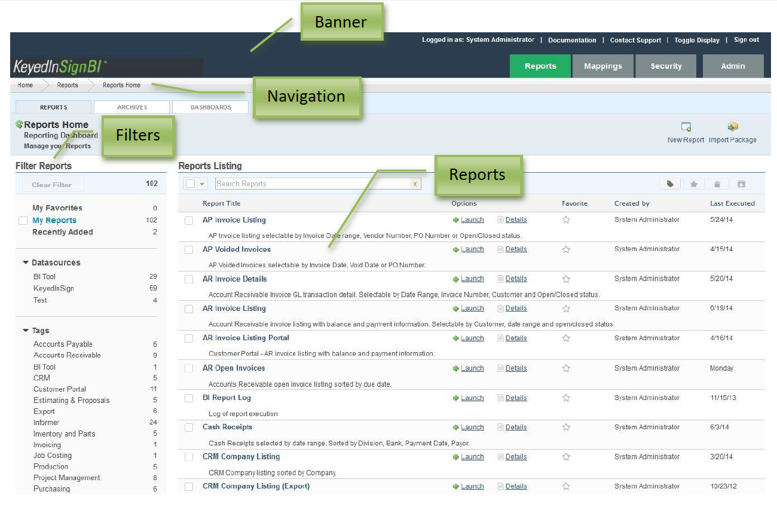Open the select-all dropdown arrow
This screenshot has height=516, width=777.
tap(202, 184)
